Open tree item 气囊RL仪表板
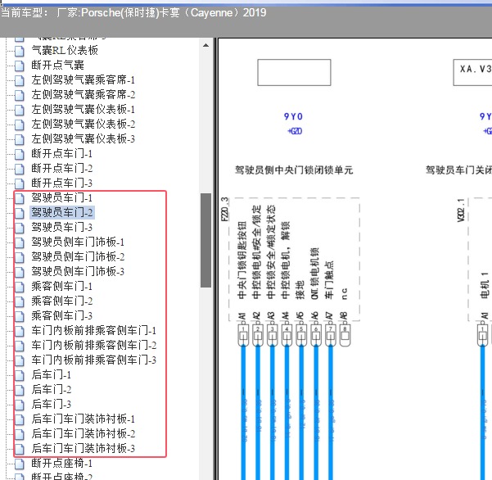 point(65,50)
